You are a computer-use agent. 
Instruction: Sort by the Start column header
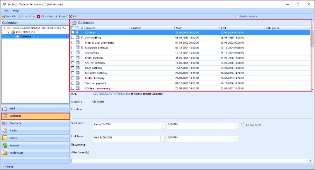point(197,28)
